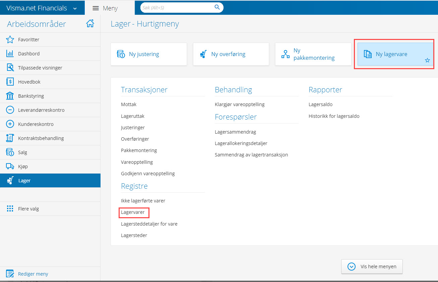438x282 pixels.
Task: Open the Lagersteder link
Action: [x=134, y=235]
